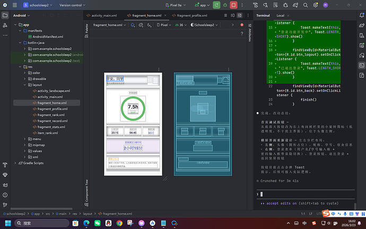The height and width of the screenshot is (229, 366).
Task: Switch to activity_main.xml editor tab
Action: [x=101, y=15]
